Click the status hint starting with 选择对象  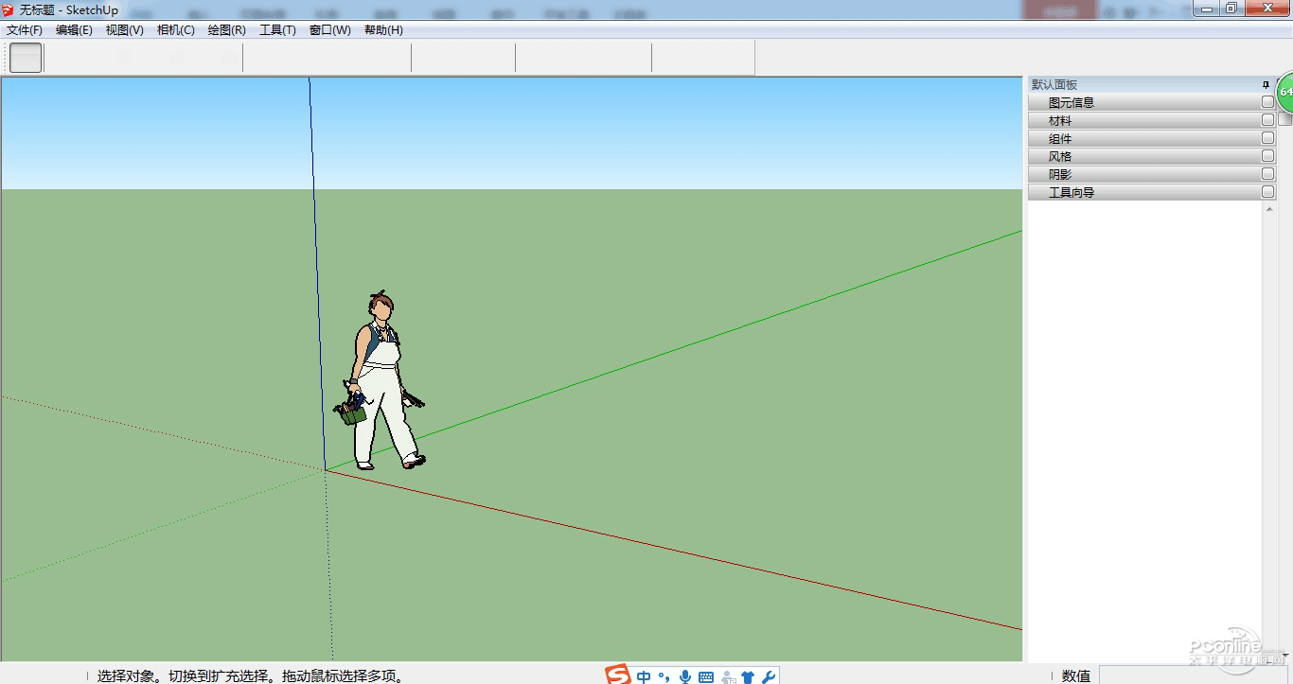click(x=251, y=675)
